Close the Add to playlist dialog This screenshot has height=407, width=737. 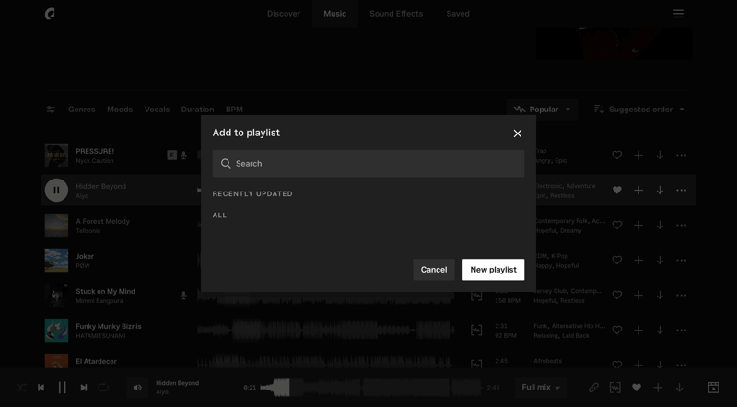(517, 134)
